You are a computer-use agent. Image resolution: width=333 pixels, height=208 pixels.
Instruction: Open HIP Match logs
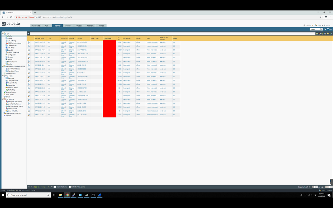[x=11, y=48]
